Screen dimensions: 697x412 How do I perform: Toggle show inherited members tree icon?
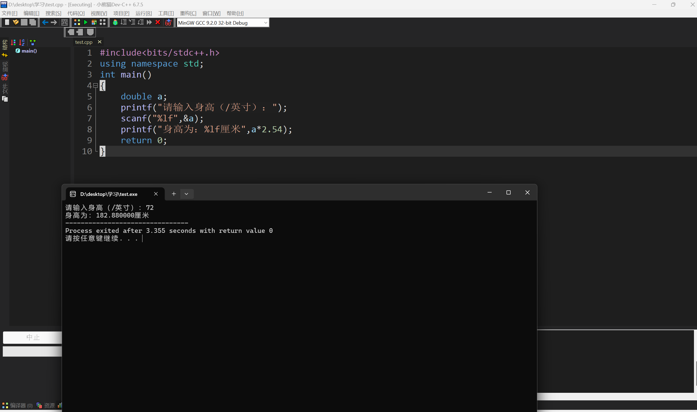pos(33,42)
